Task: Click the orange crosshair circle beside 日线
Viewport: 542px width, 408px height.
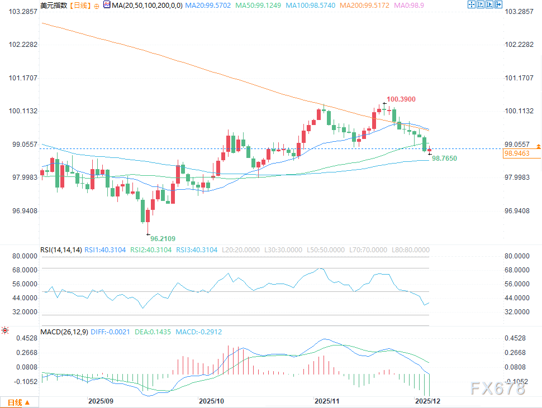Action: pos(96,6)
